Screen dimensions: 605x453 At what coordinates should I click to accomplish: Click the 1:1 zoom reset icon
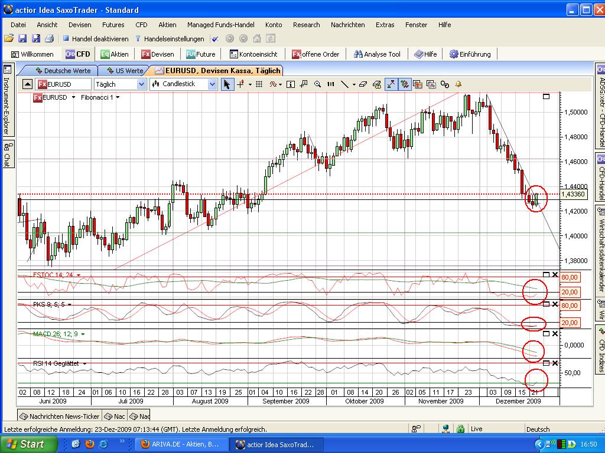[x=330, y=84]
